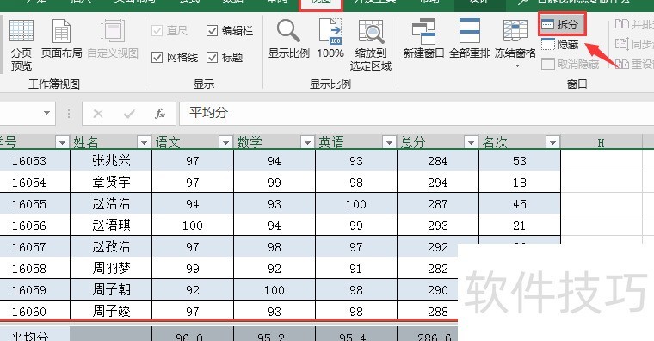Hide the window (隐藏)
Viewport: 654px width, 341px height.
560,44
